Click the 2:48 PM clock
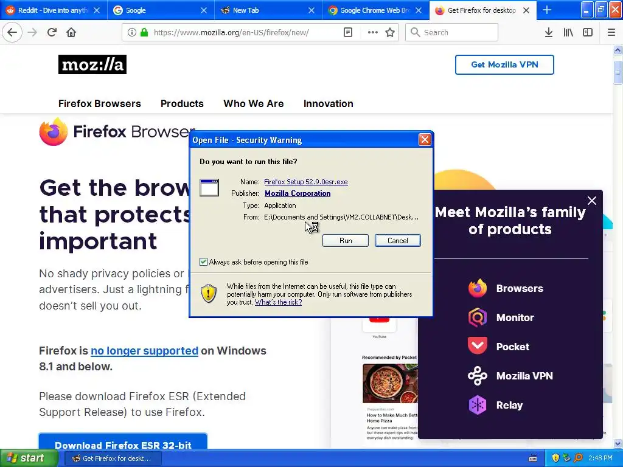Screen dimensions: 623x467 (600, 458)
